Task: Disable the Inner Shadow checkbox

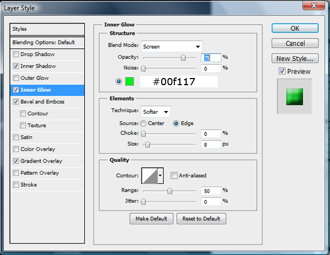Action: pos(16,66)
